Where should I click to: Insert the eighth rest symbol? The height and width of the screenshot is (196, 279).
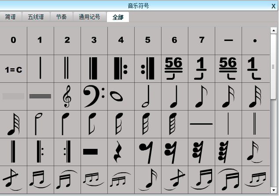click(147, 152)
